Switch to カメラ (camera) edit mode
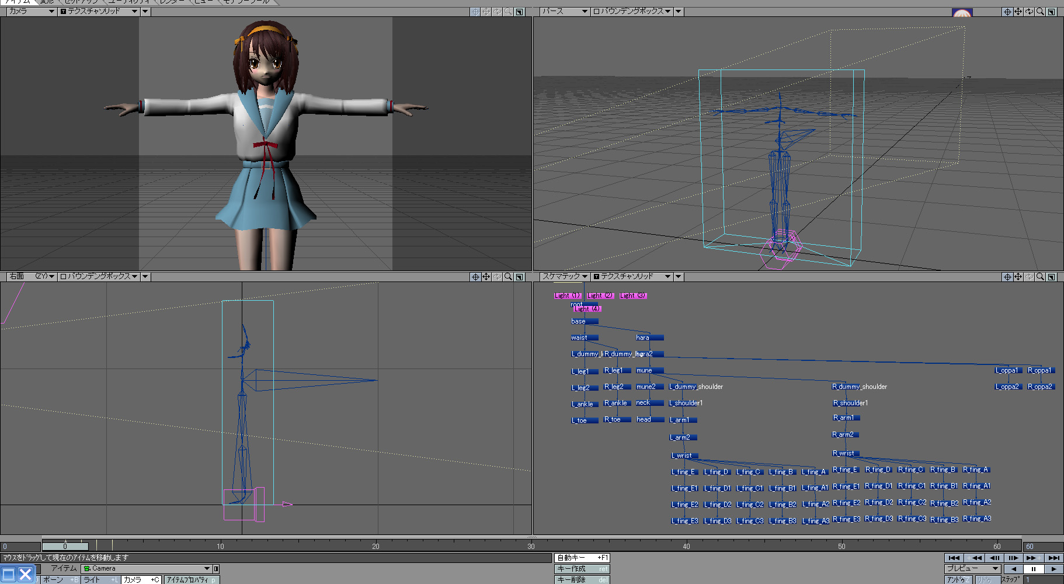 click(x=141, y=580)
